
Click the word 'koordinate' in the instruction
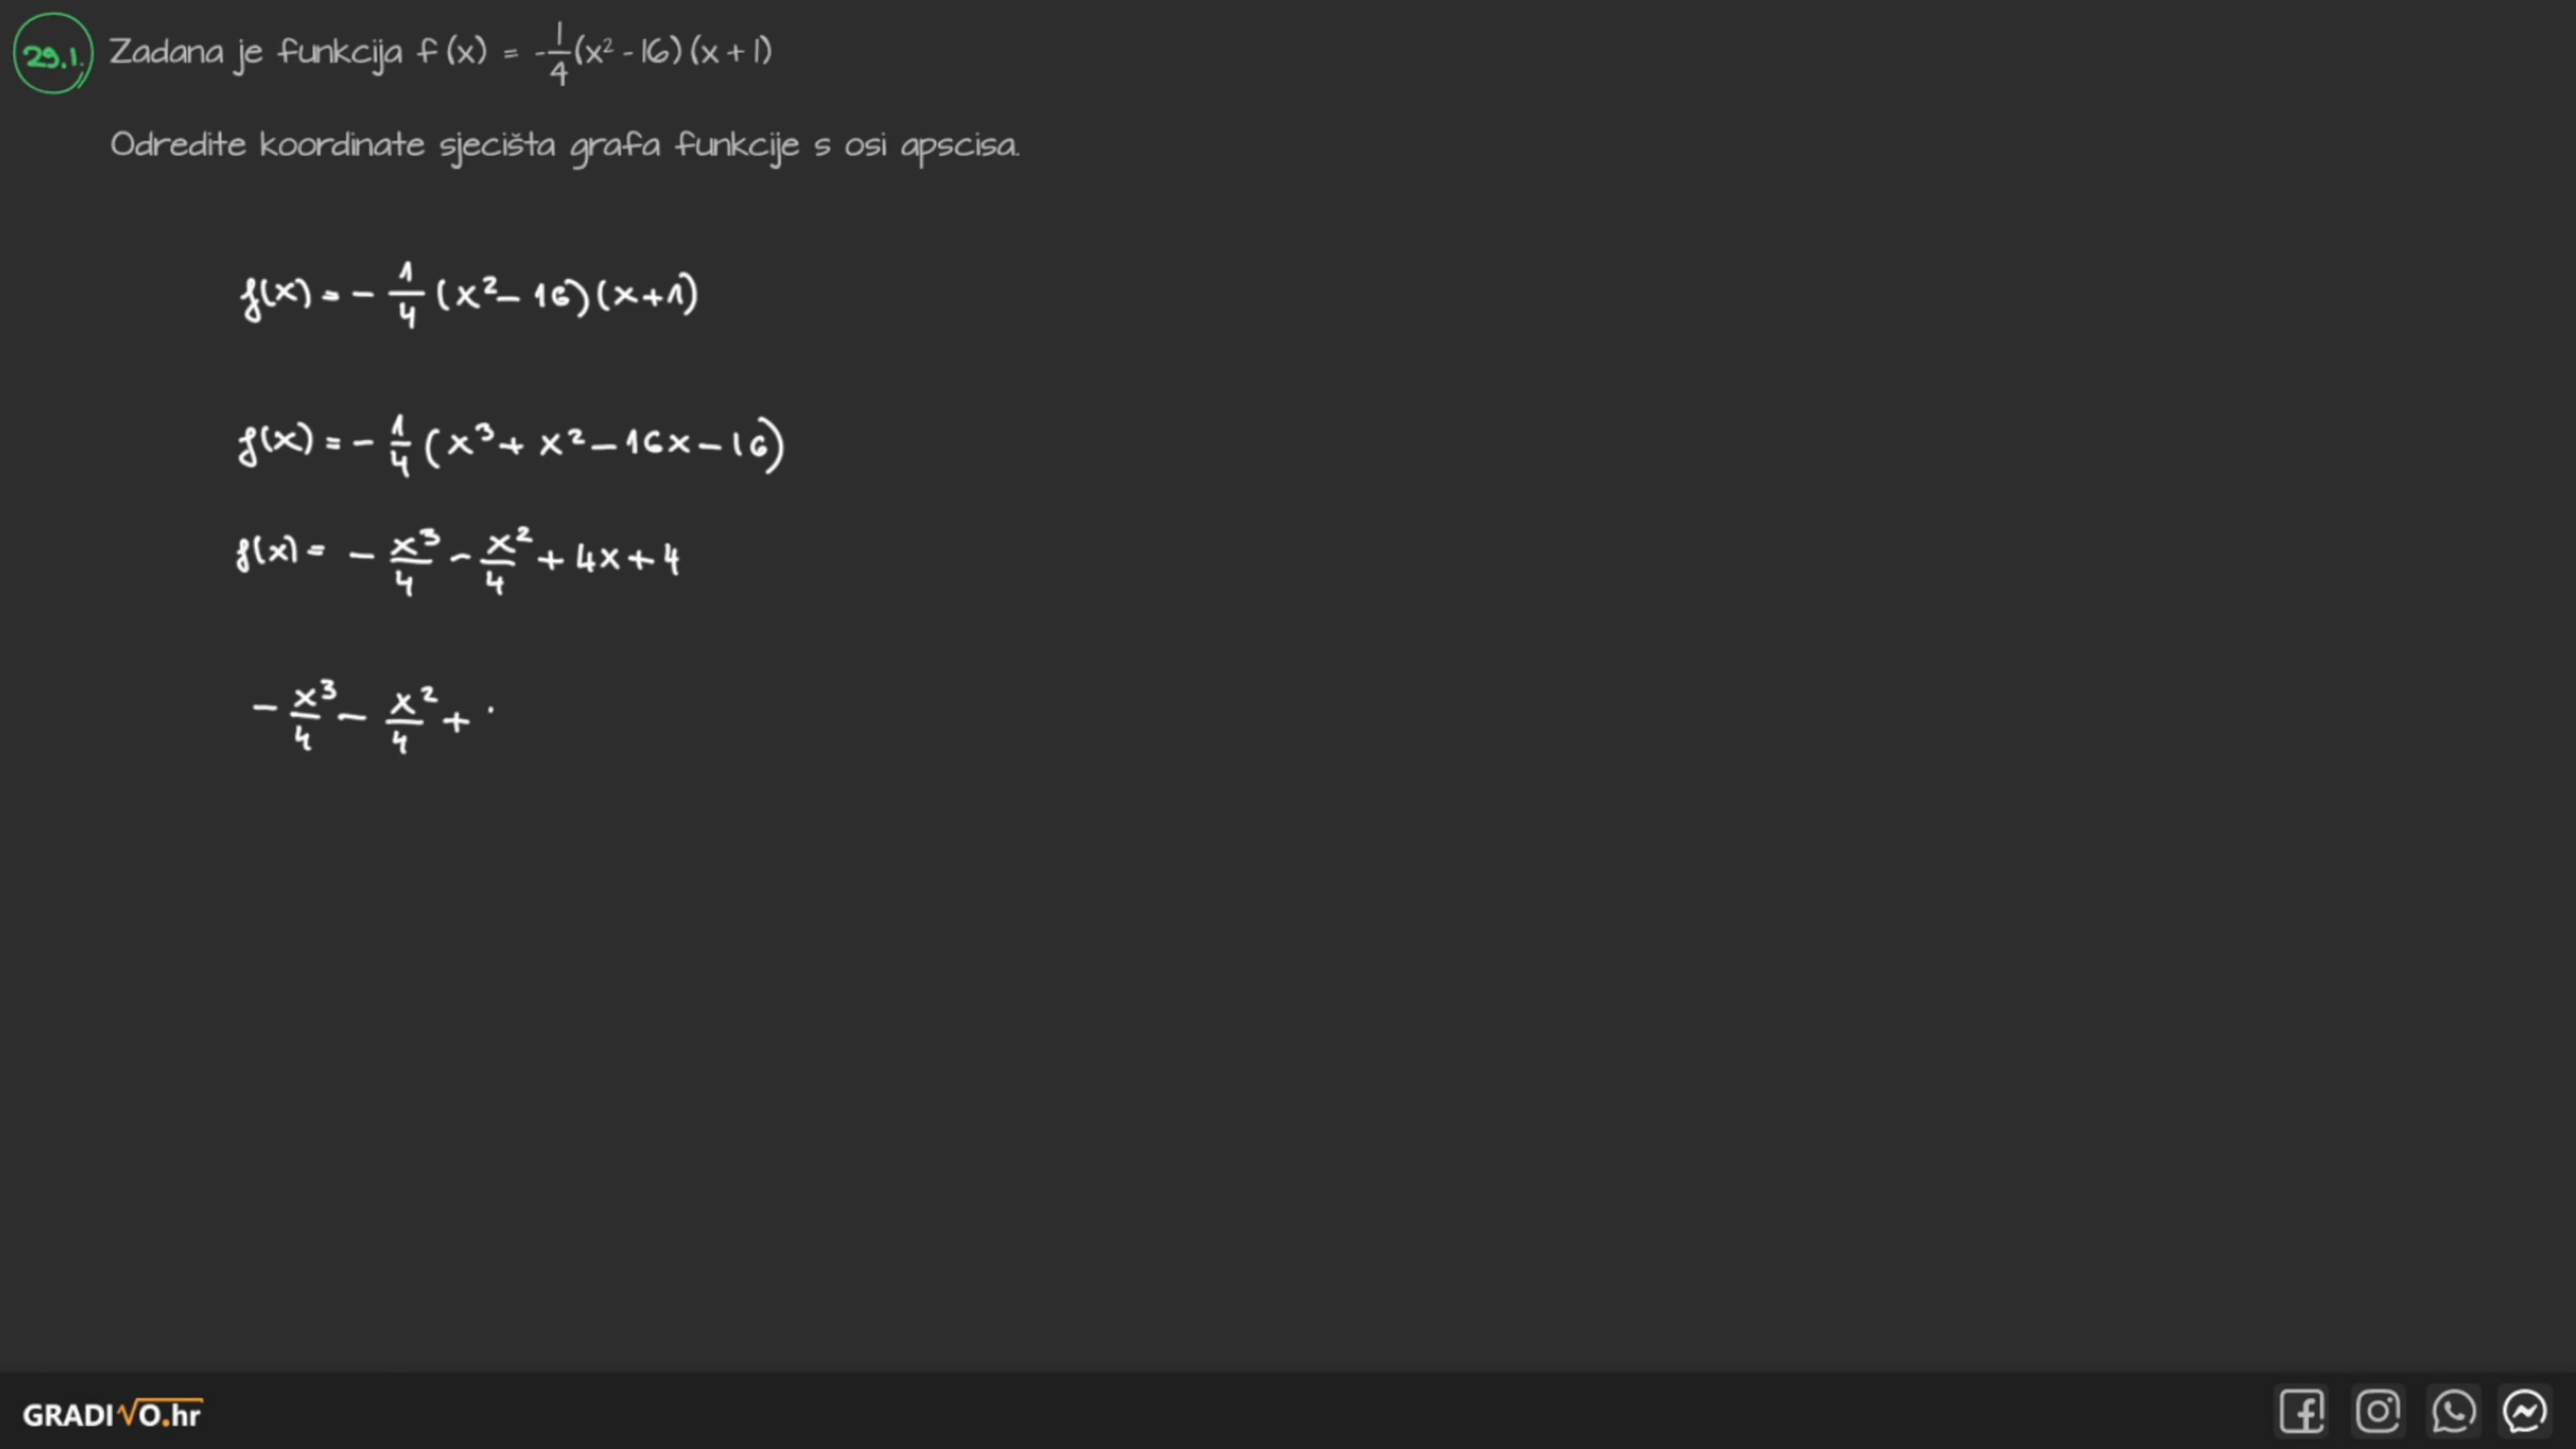point(342,146)
